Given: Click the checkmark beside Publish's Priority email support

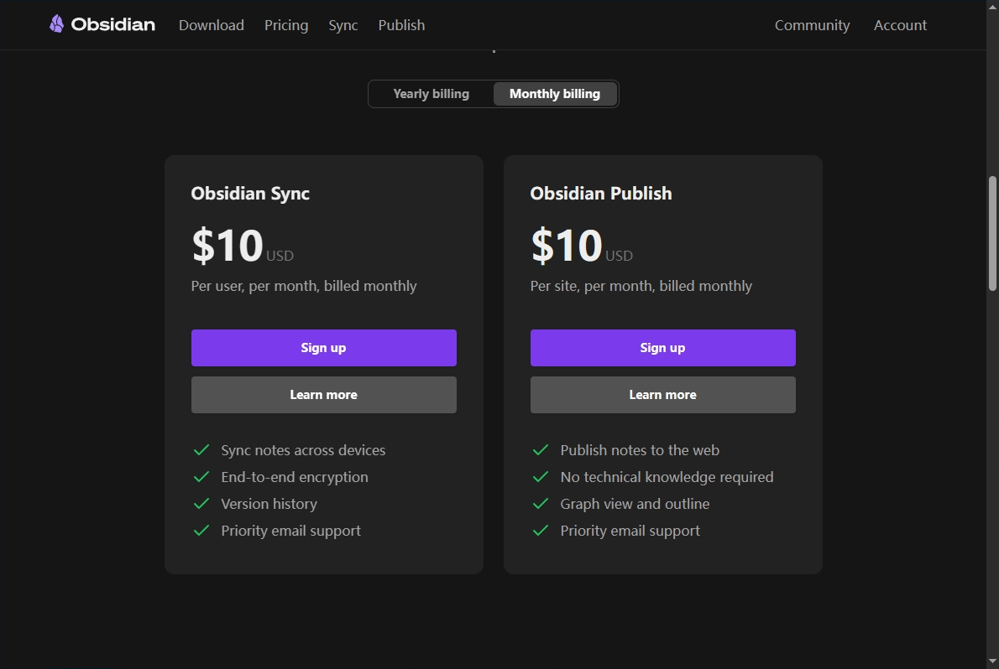Looking at the screenshot, I should click(541, 531).
